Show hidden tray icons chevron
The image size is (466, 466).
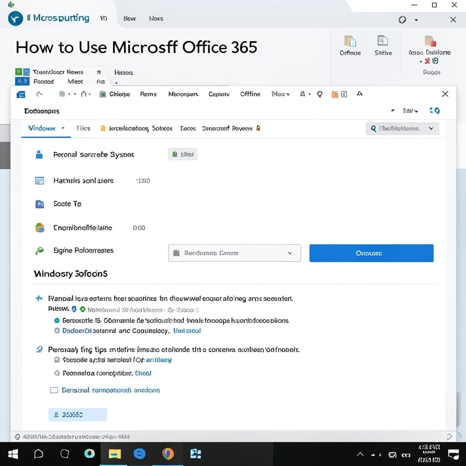[x=360, y=454]
